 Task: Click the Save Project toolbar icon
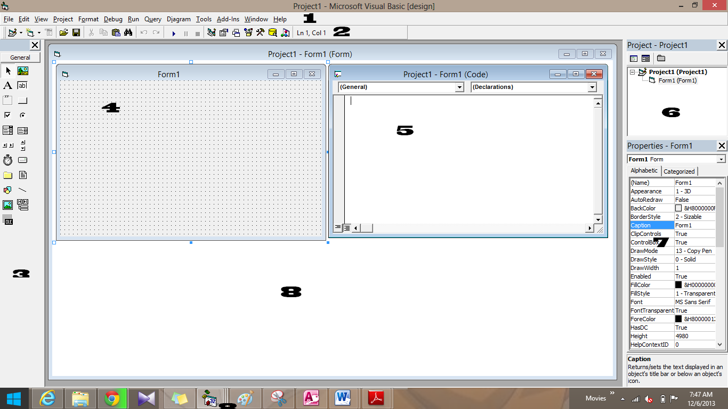(x=76, y=32)
